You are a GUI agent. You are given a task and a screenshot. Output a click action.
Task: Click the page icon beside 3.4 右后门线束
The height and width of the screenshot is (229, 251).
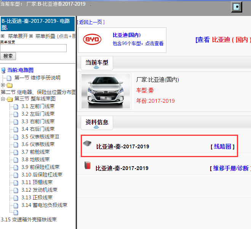click(x=16, y=129)
